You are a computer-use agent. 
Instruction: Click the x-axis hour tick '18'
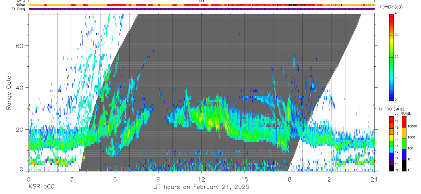(288, 179)
